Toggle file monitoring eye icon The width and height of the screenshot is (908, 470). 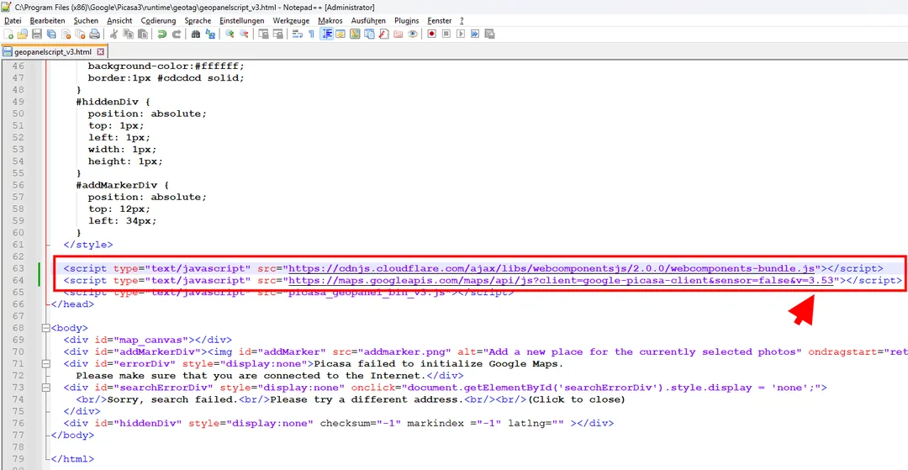412,34
